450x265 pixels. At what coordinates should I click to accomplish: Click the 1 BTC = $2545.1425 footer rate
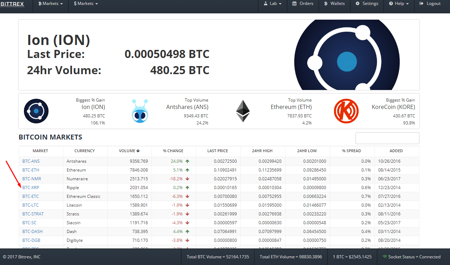(352, 257)
